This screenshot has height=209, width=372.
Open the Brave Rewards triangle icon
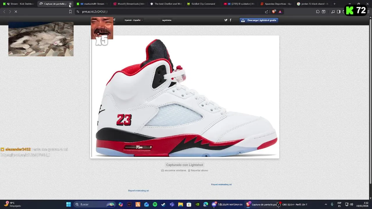[x=280, y=12]
